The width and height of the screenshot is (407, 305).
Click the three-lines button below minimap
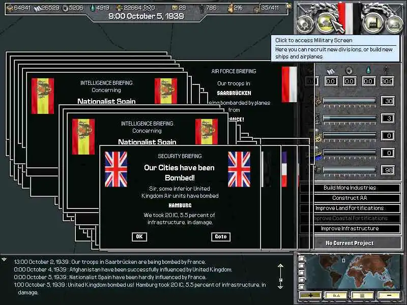[362, 295]
